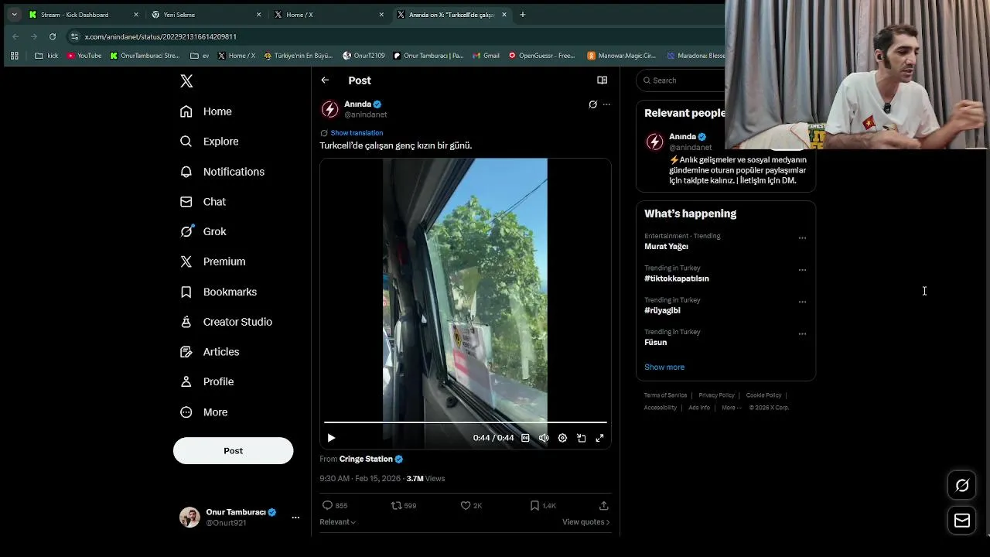This screenshot has height=557, width=990.
Task: Open options dots for Füsun trend
Action: coord(802,334)
